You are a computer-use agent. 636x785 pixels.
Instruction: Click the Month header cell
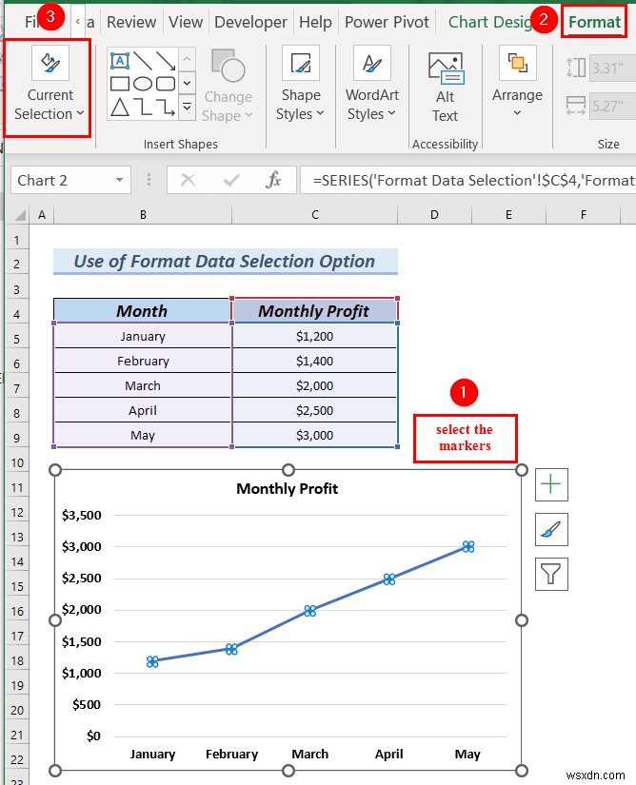pos(142,311)
